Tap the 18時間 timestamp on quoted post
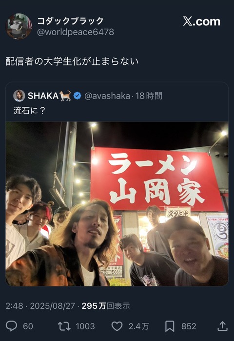 (x=149, y=96)
